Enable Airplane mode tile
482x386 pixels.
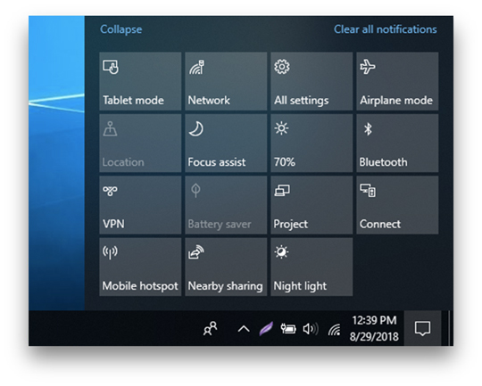point(397,81)
